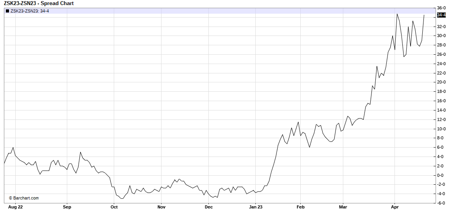Click the chart title ZSK23-ZSN23 - Spread Chart
The height and width of the screenshot is (219, 452).
click(x=39, y=4)
